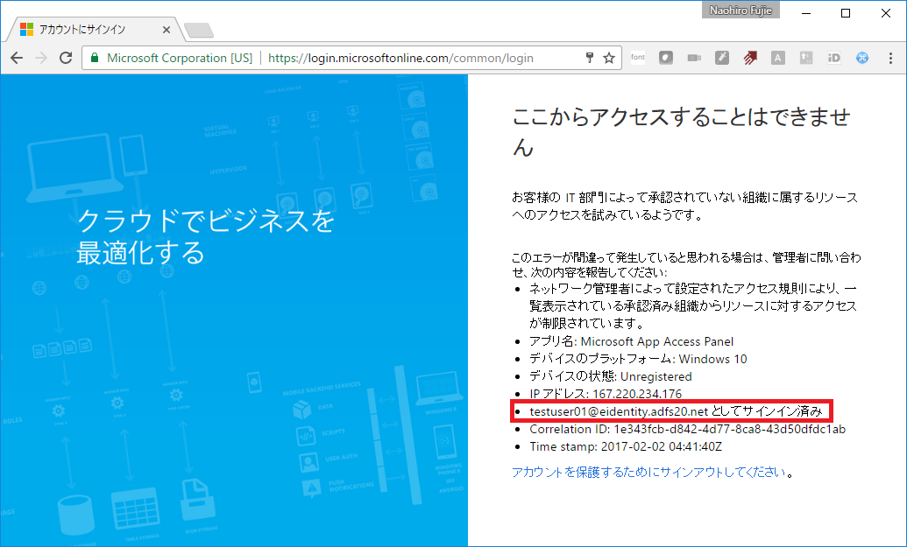This screenshot has width=907, height=547.
Task: Click the blue circular extension icon
Action: pos(862,58)
